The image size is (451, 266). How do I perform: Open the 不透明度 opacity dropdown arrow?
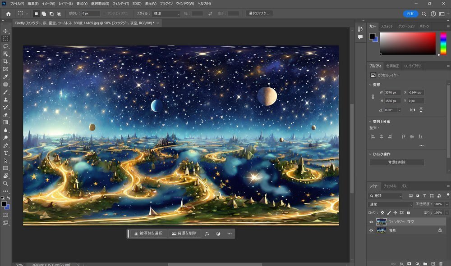click(x=446, y=204)
